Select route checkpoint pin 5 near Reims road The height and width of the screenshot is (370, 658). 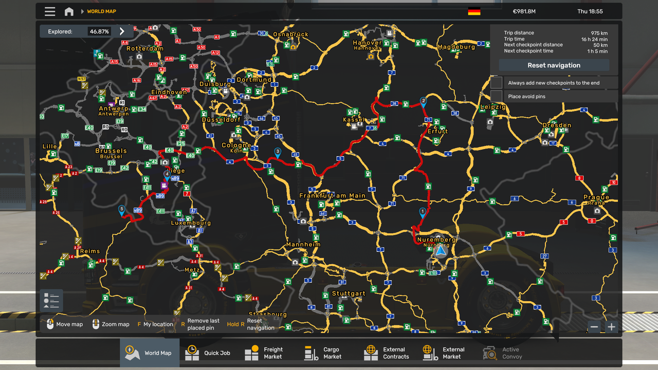pyautogui.click(x=122, y=210)
